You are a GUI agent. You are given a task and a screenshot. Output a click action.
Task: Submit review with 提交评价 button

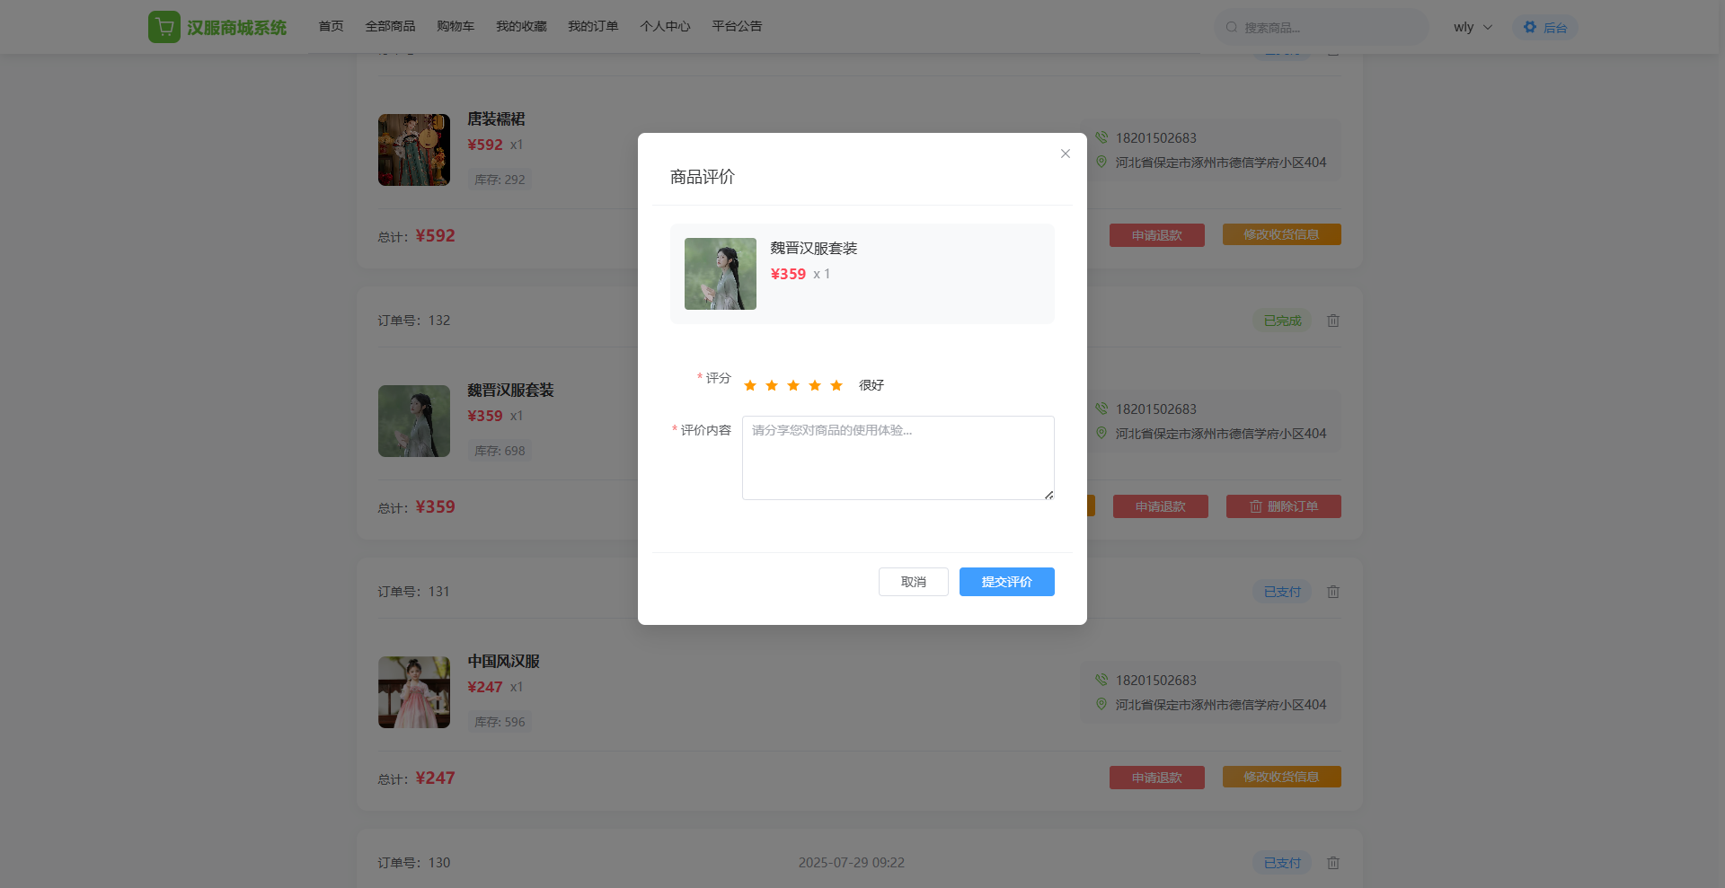[1006, 582]
